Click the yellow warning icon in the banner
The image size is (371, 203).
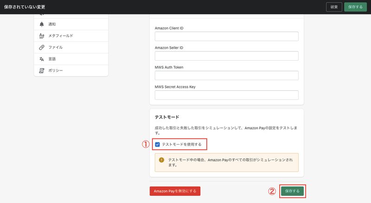pos(161,160)
